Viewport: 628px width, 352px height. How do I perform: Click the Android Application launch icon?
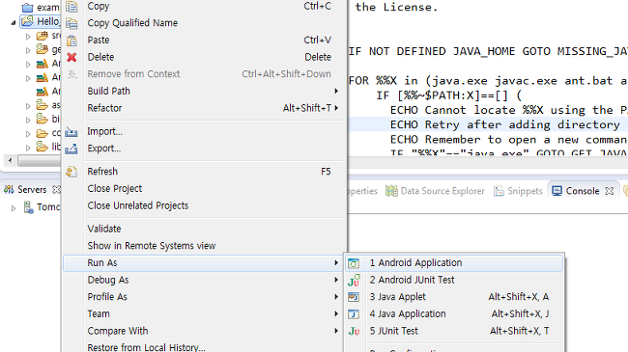354,263
